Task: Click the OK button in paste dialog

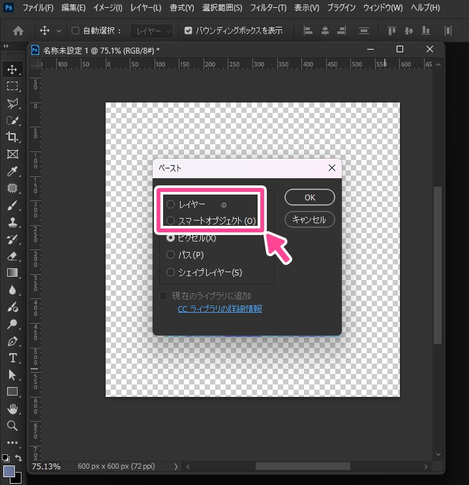Action: point(310,197)
